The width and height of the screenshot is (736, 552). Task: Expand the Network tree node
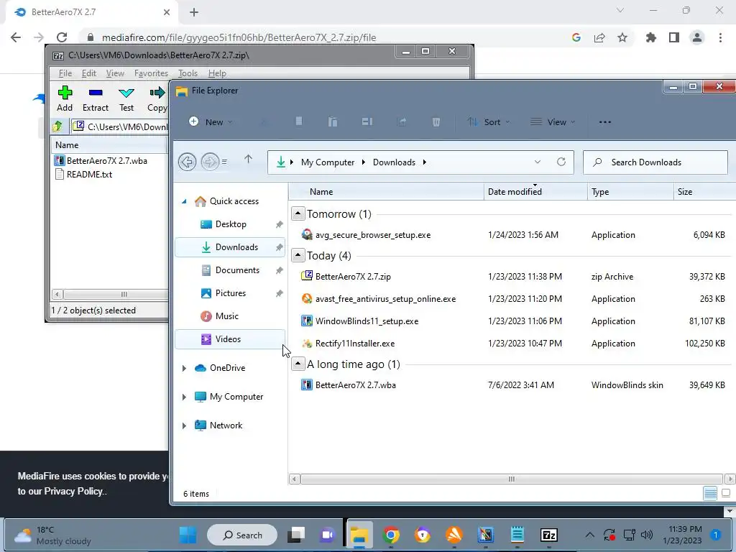pos(184,425)
